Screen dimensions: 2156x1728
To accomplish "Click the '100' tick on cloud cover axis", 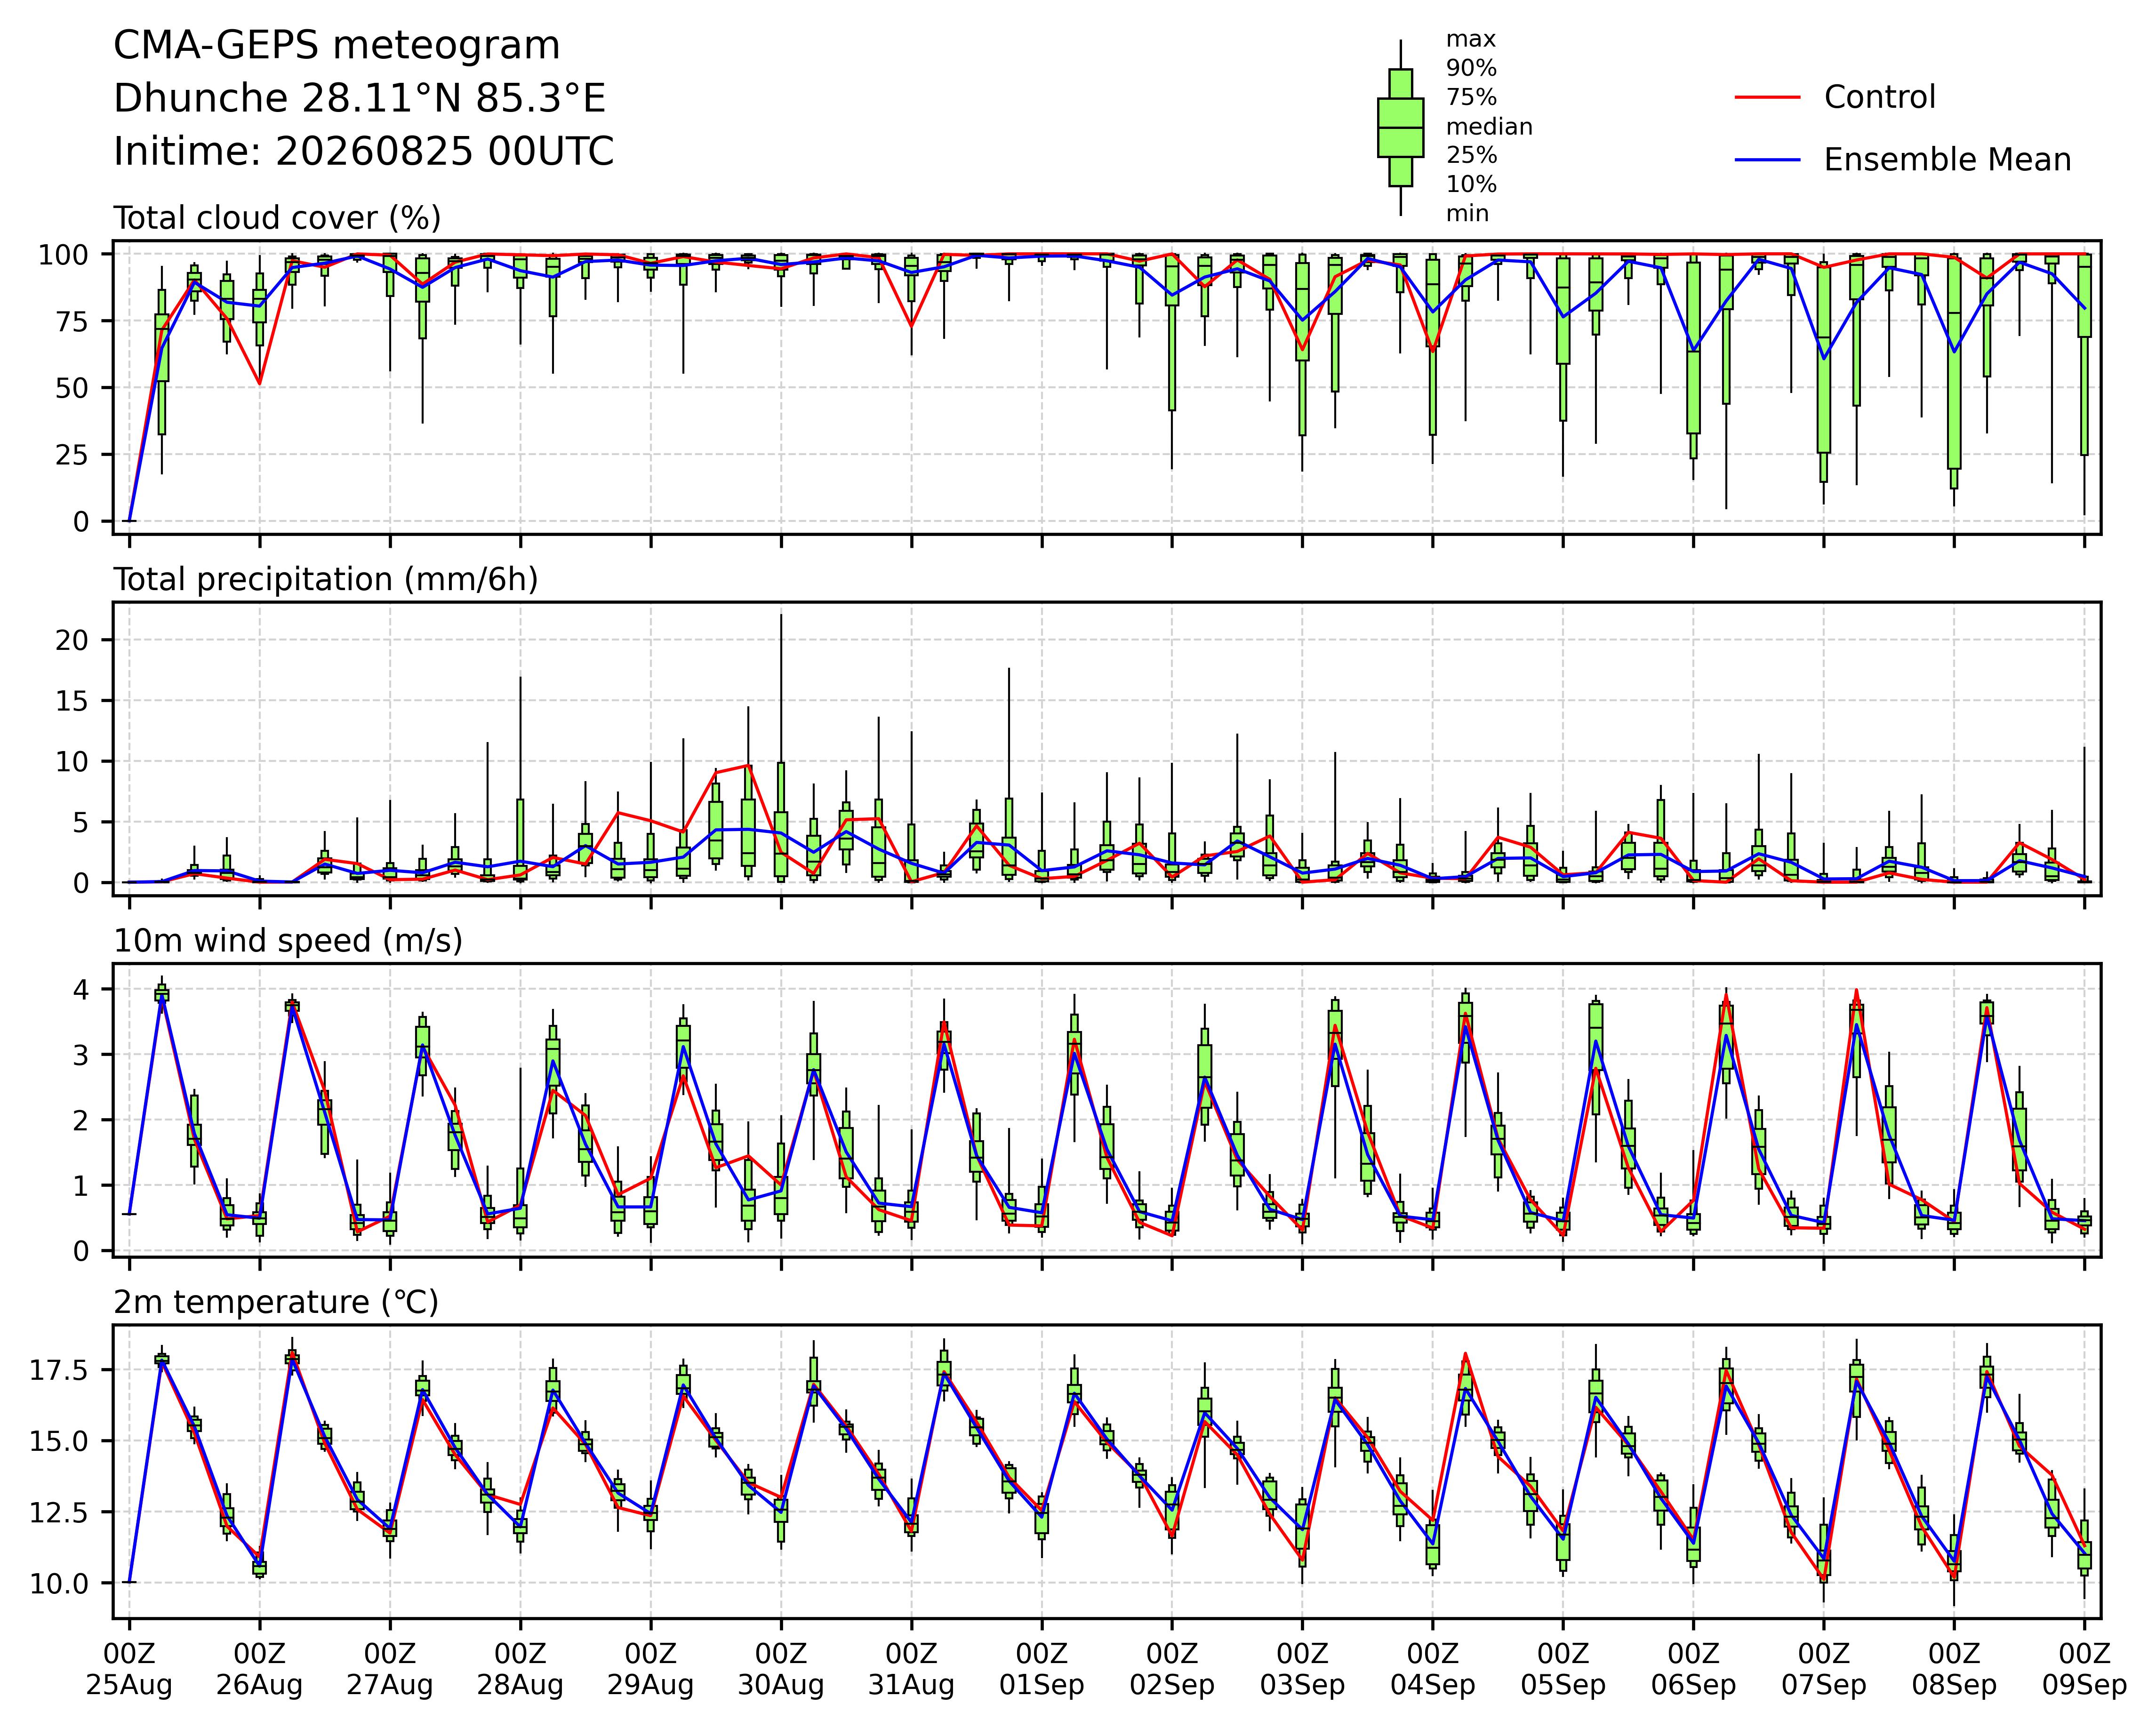I will point(63,255).
